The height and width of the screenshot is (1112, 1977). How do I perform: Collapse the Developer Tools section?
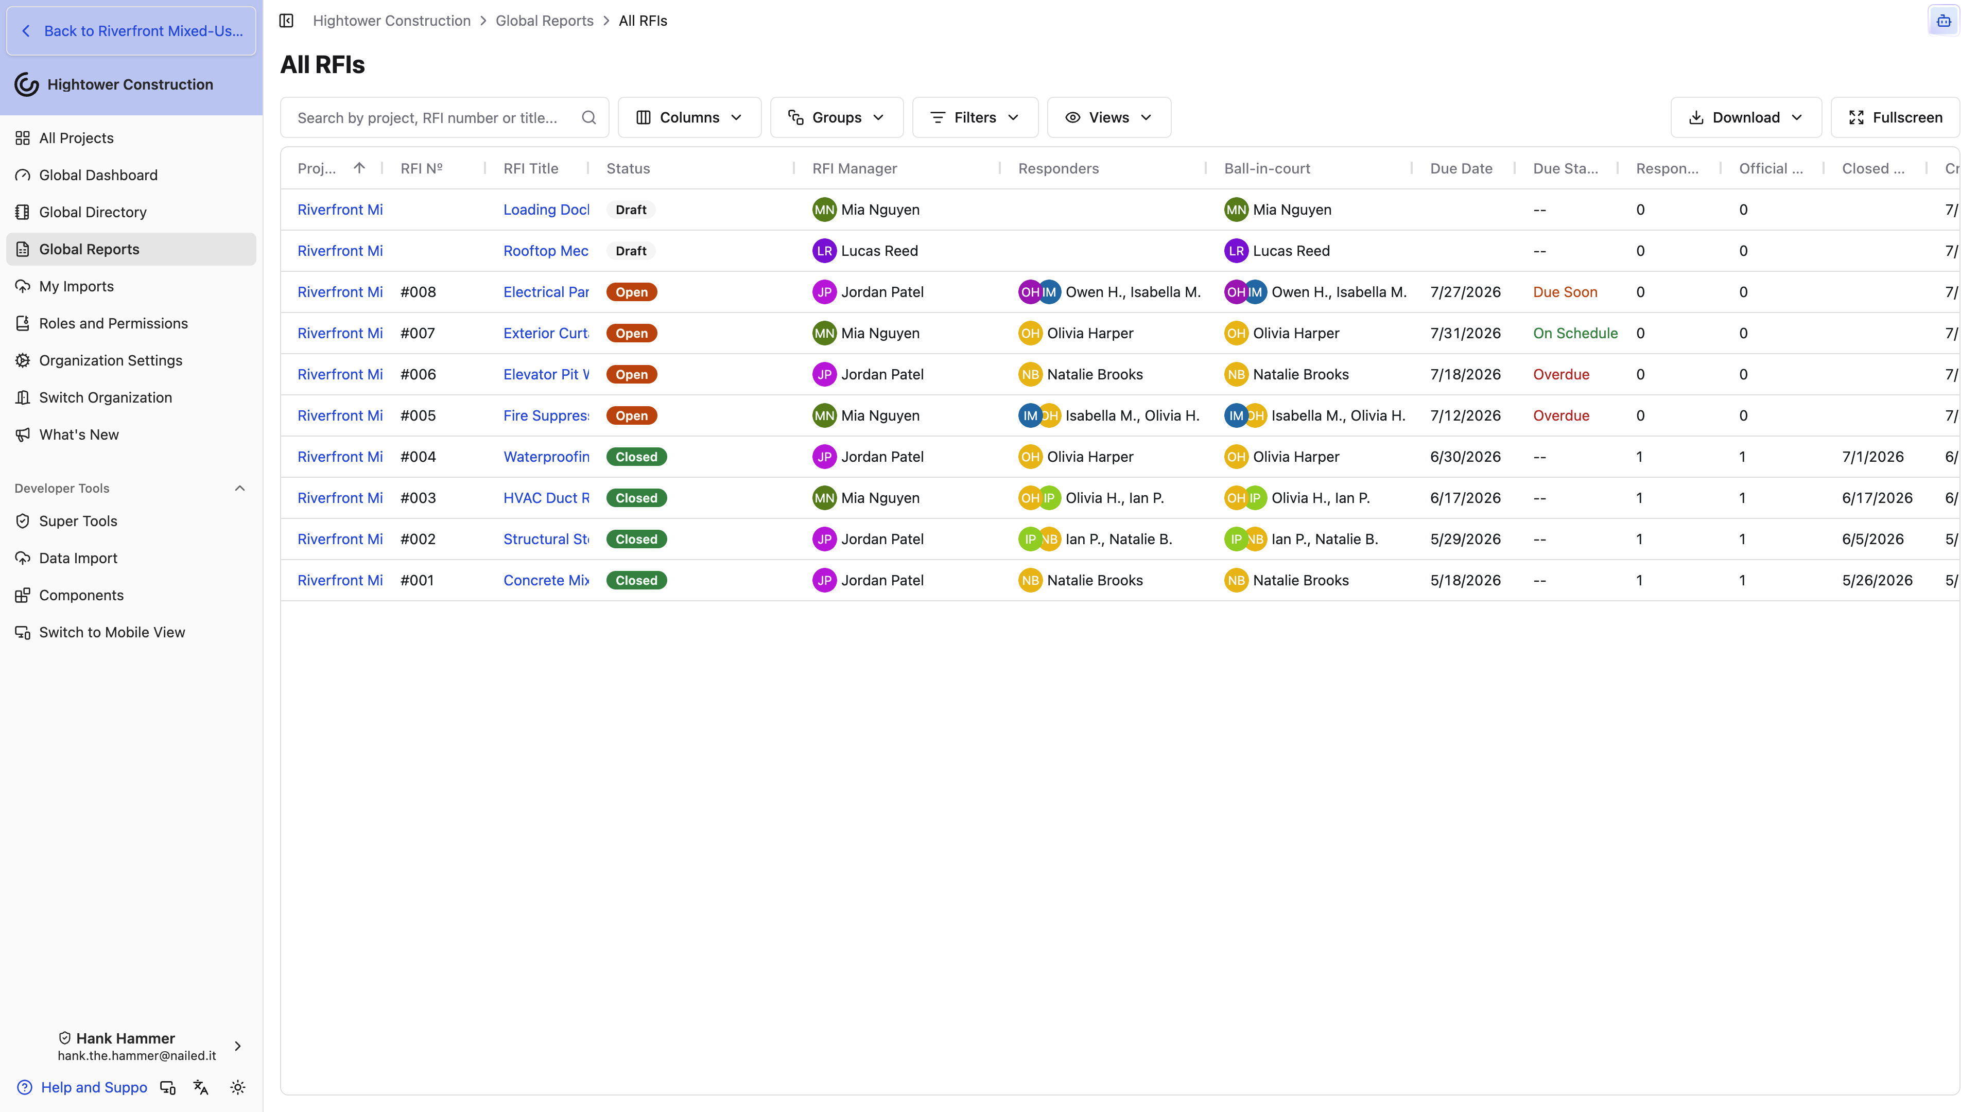pos(239,488)
